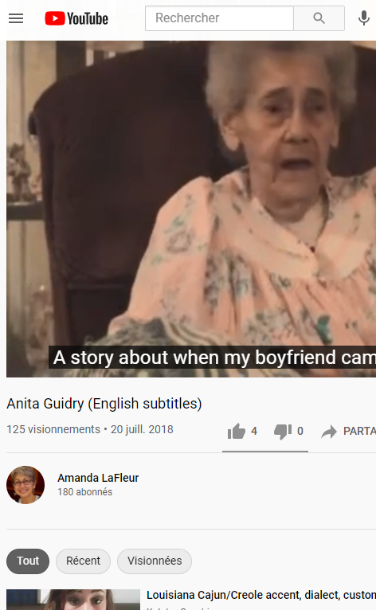Screen dimensions: 376x610
Task: Select the Visionnées filter chip
Action: coord(155,561)
